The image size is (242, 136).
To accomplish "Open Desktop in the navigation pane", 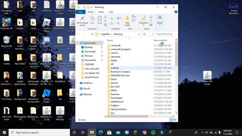I will tap(89, 47).
